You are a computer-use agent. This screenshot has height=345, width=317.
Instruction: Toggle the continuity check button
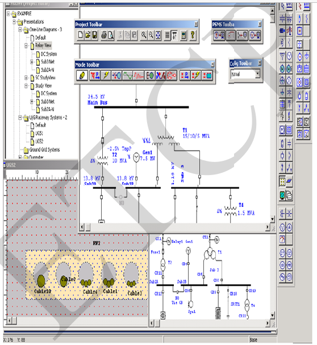click(x=174, y=35)
